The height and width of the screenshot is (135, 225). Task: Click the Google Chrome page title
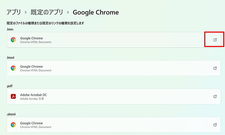point(96,13)
